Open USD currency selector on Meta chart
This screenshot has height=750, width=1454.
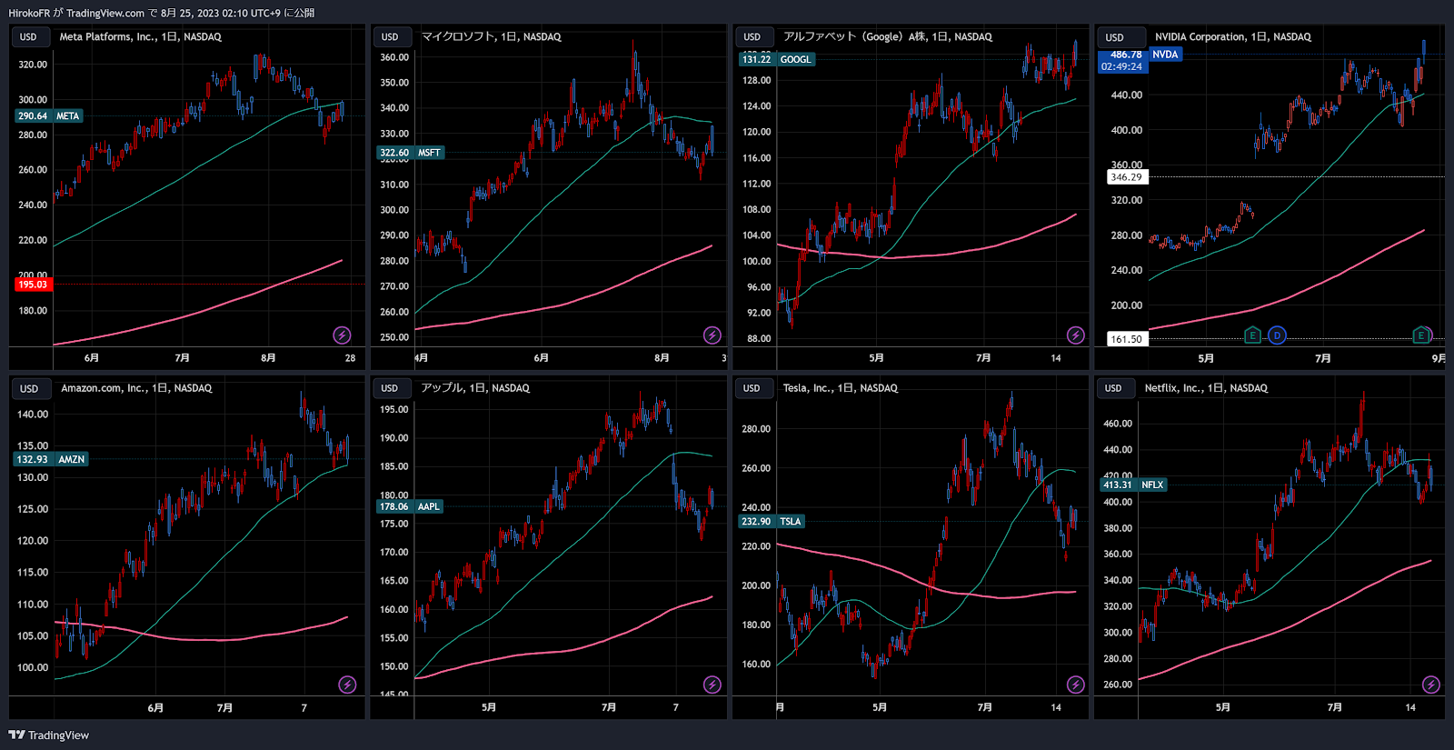(29, 37)
